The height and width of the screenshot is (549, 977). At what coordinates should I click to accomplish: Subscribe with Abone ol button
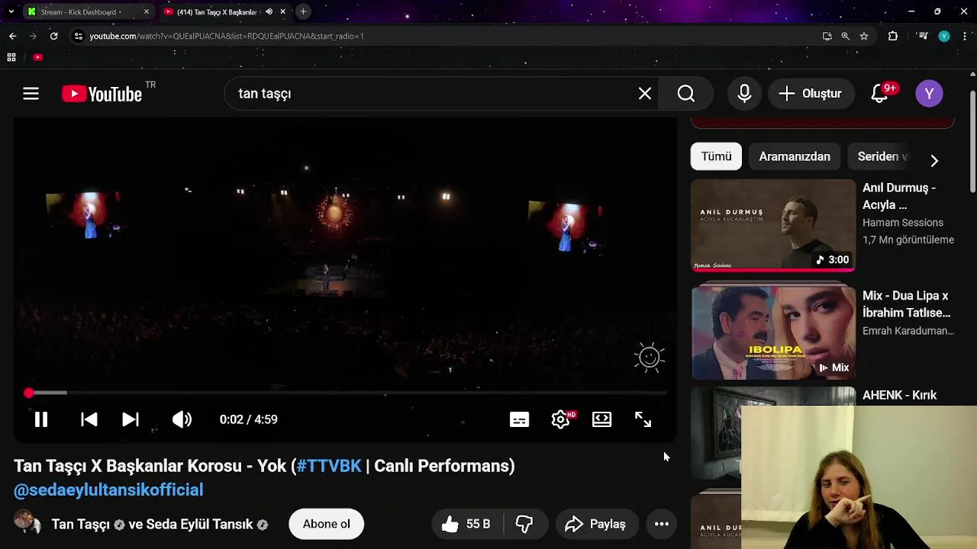click(x=326, y=524)
